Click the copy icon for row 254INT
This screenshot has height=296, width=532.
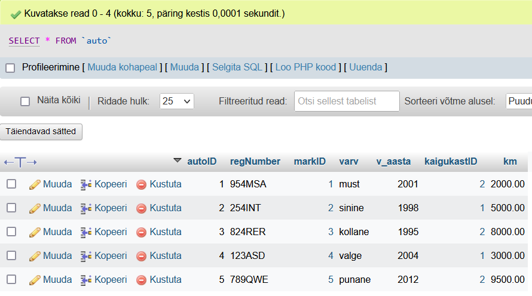86,208
